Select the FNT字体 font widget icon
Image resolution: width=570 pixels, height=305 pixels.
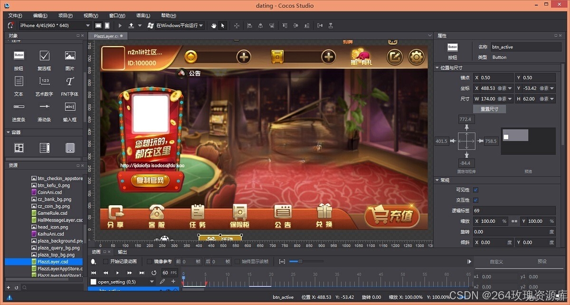[70, 81]
